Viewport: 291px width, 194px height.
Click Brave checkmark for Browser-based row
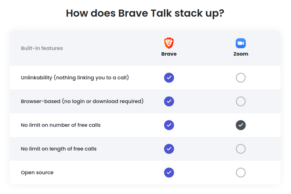point(169,102)
